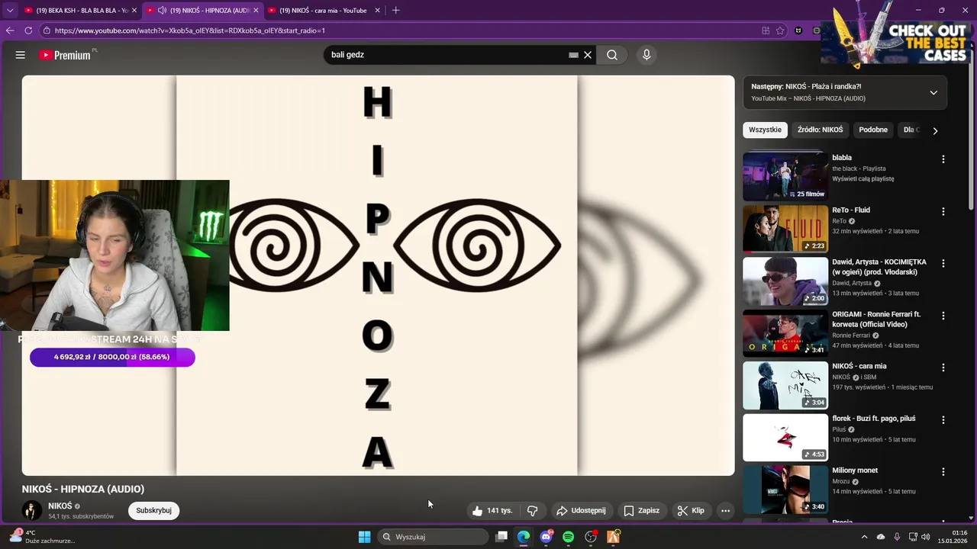Click the Subskrybuj button

(x=153, y=511)
